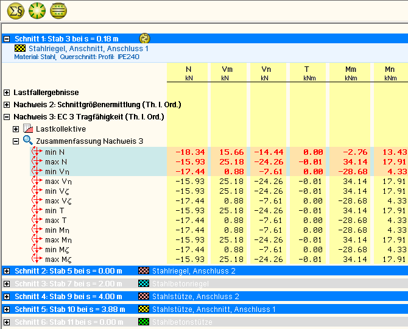Image resolution: width=408 pixels, height=329 pixels.
Task: Click the sigma paragraph toolbar icon
Action: (15, 10)
